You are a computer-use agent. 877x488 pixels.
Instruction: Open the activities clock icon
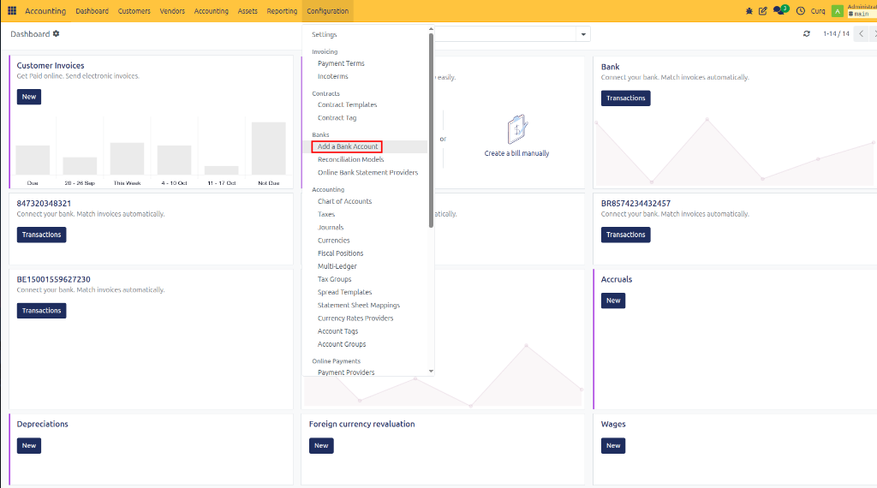[801, 10]
